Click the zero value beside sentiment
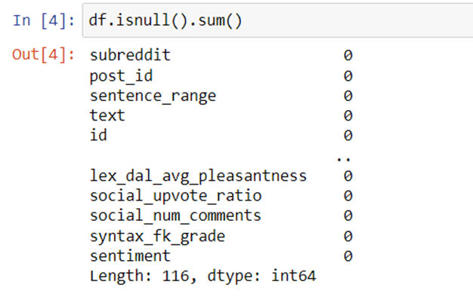Viewport: 473px width, 297px height. 348,256
